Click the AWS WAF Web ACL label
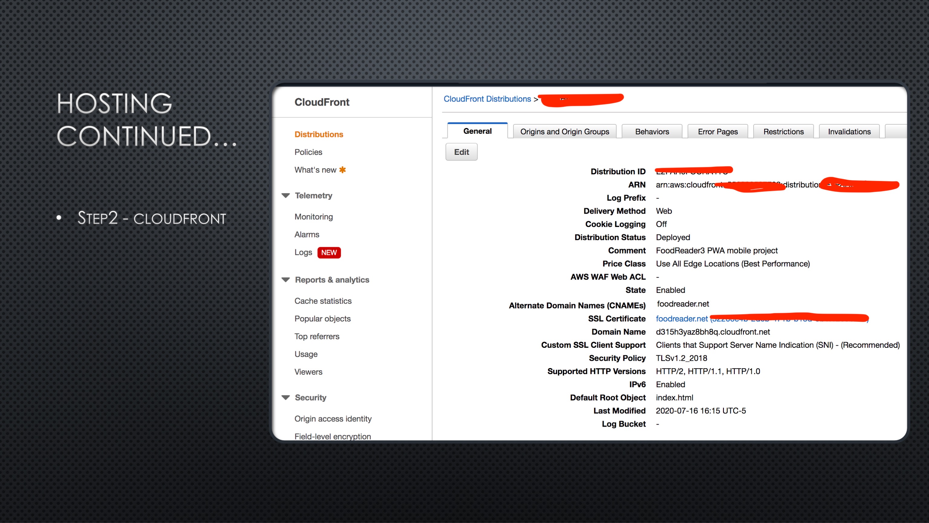929x523 pixels. (608, 277)
